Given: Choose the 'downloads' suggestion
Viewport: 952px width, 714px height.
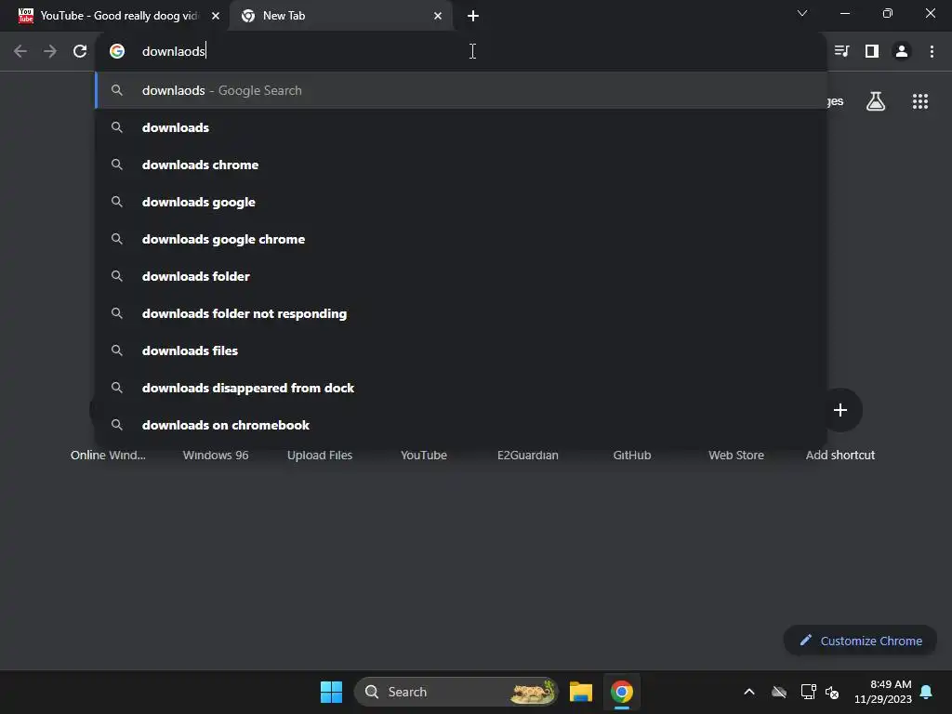Looking at the screenshot, I should [461, 127].
